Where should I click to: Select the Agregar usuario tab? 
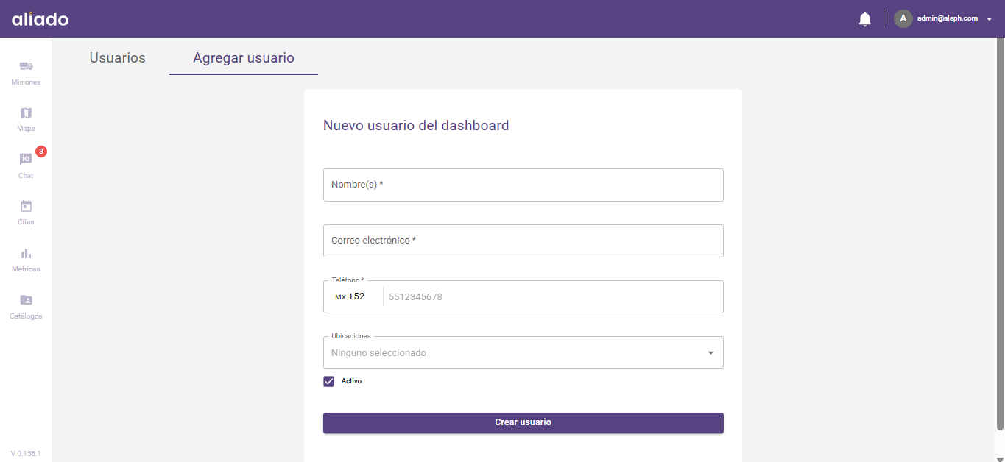point(244,58)
